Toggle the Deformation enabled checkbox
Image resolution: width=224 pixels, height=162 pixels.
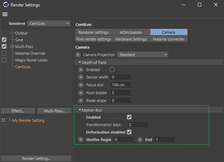pyautogui.click(x=129, y=132)
